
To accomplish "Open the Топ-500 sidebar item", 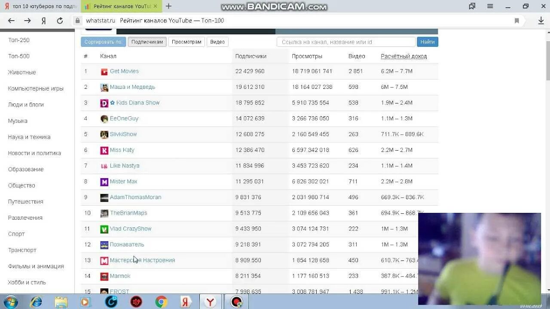I will [x=19, y=56].
